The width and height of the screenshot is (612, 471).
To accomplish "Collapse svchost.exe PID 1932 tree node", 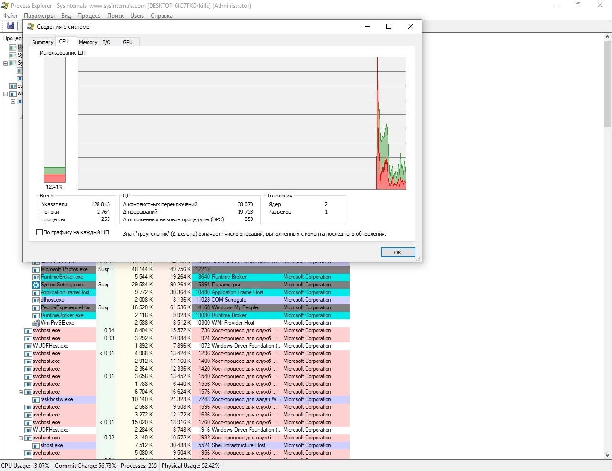I will (x=21, y=438).
